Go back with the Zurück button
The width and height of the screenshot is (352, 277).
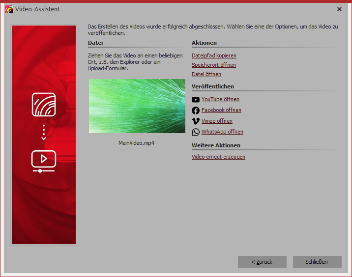(x=262, y=262)
